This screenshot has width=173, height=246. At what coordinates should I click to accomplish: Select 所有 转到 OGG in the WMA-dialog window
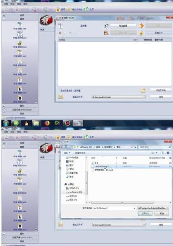coord(20,99)
